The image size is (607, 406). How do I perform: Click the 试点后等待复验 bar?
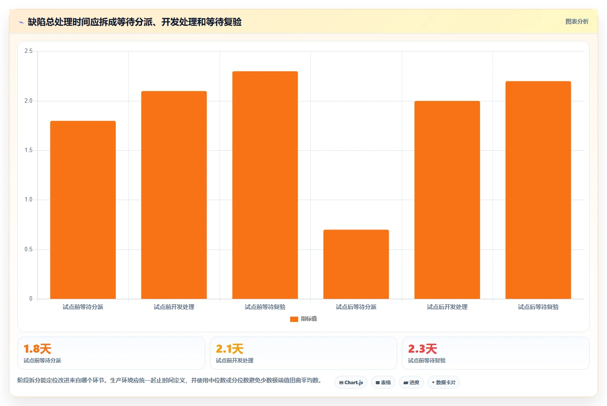[538, 190]
